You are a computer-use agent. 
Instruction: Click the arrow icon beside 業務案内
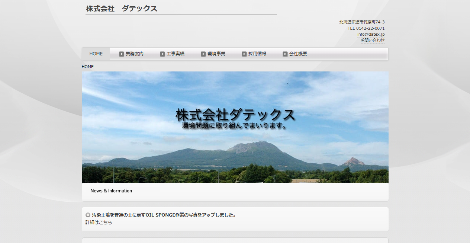tap(122, 54)
